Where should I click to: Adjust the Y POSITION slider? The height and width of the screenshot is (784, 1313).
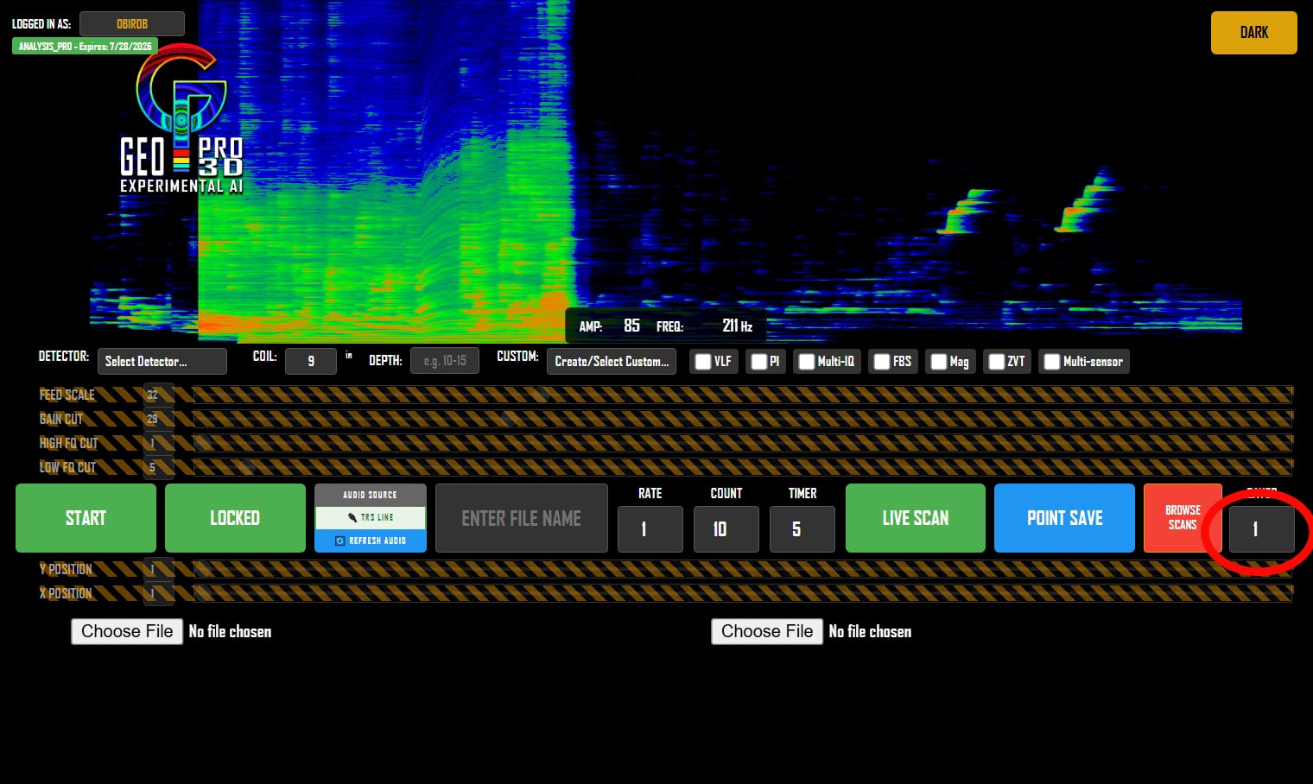click(743, 569)
